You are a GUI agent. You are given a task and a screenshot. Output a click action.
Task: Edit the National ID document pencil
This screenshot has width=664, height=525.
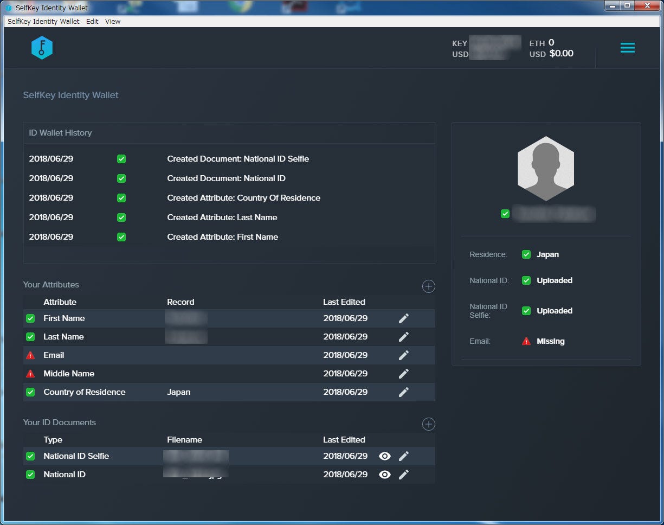(404, 475)
